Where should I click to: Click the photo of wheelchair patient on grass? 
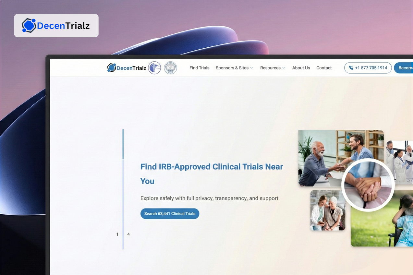[x=383, y=227]
